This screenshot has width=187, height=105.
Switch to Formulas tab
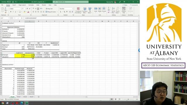tap(31, 5)
